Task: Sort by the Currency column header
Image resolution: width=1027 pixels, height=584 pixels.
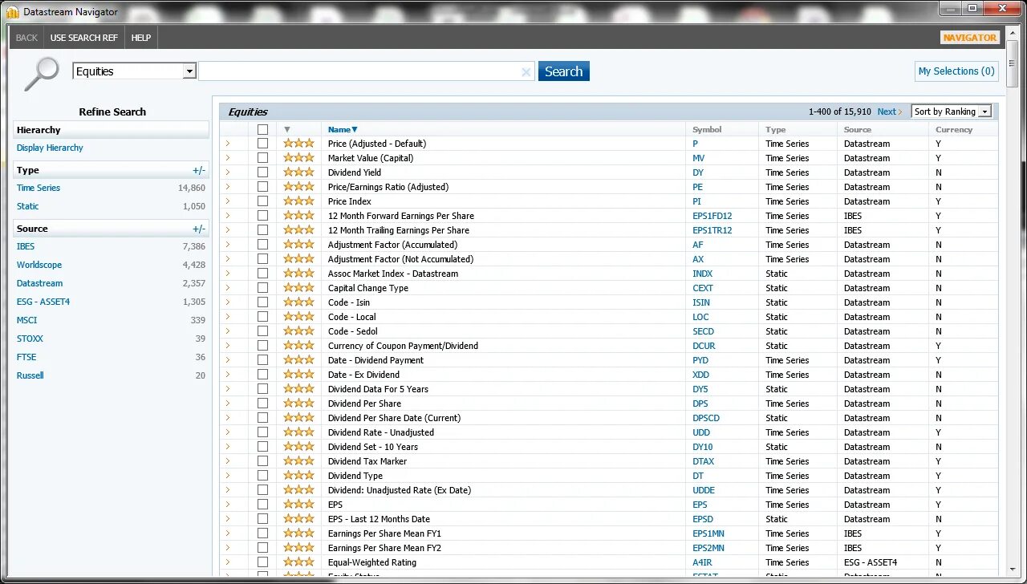Action: pos(954,129)
